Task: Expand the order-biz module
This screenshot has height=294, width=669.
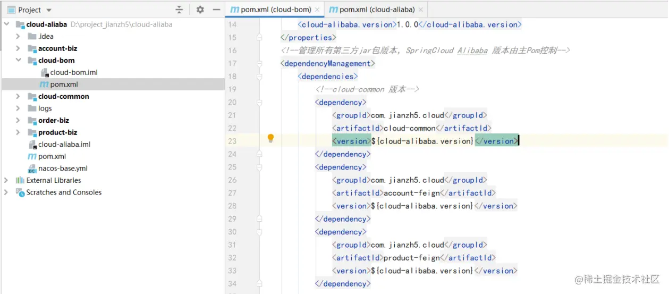Action: coord(18,120)
